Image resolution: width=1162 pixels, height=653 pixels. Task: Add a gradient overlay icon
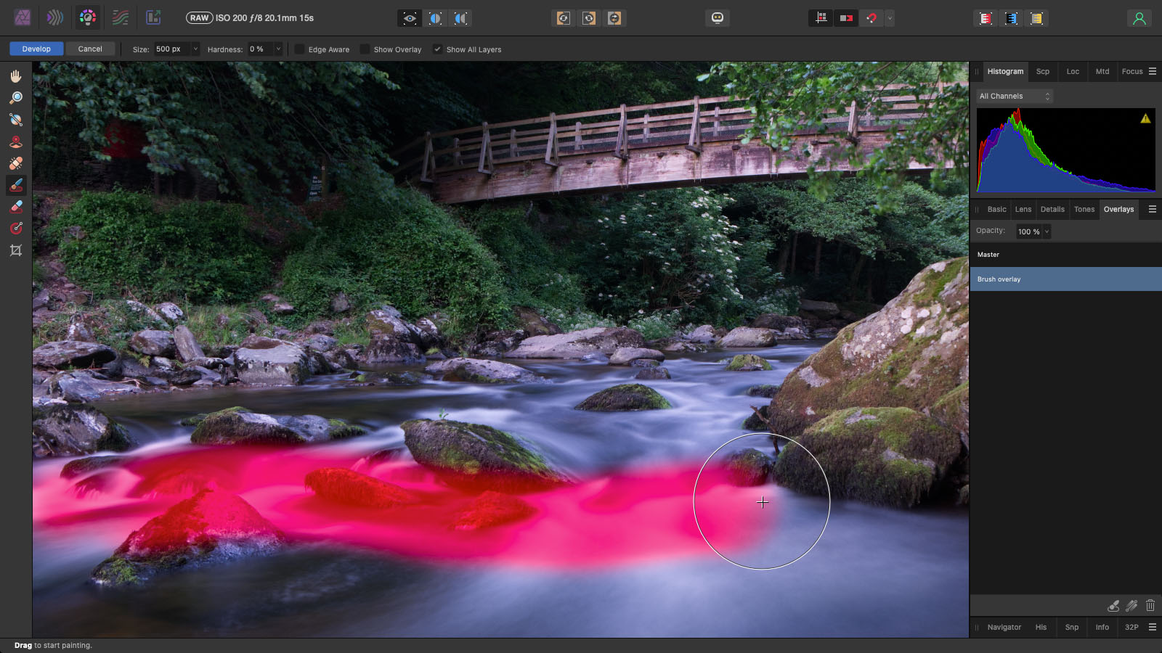pyautogui.click(x=1131, y=605)
